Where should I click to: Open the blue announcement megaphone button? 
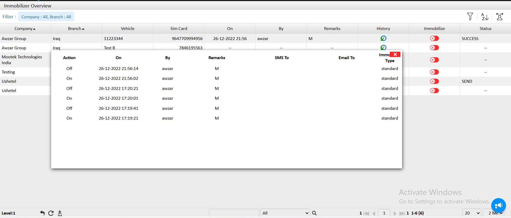(498, 205)
